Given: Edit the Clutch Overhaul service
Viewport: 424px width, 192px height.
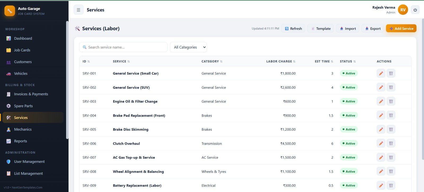Looking at the screenshot, I should pos(381,143).
